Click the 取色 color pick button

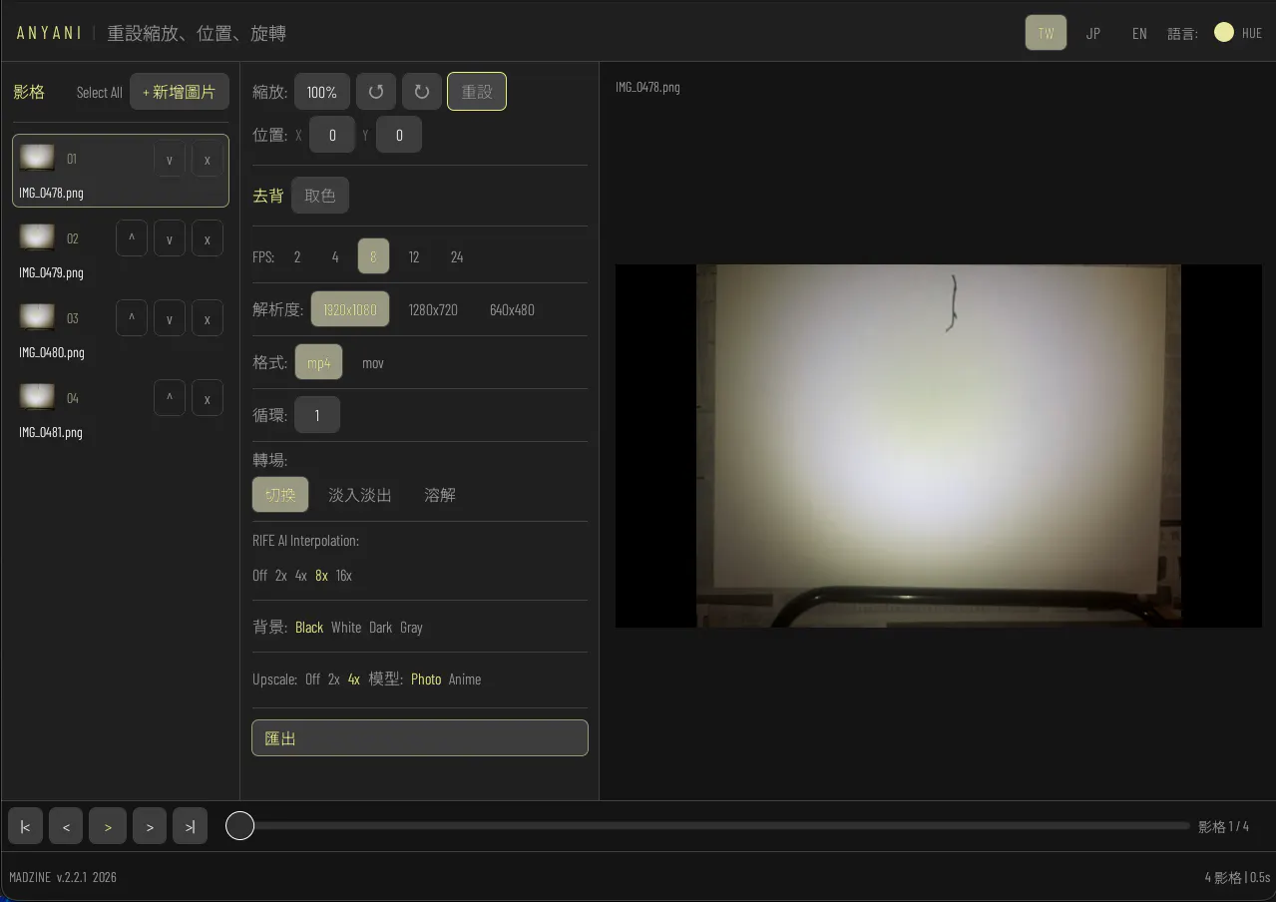[320, 196]
